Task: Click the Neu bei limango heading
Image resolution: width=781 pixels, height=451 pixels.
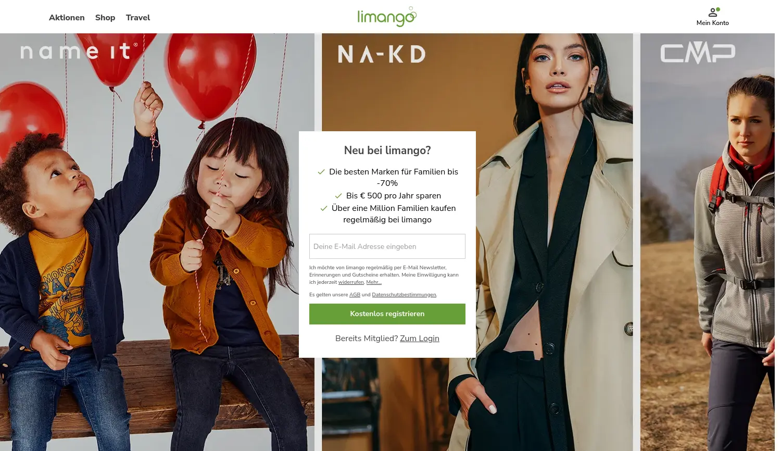Action: tap(387, 151)
